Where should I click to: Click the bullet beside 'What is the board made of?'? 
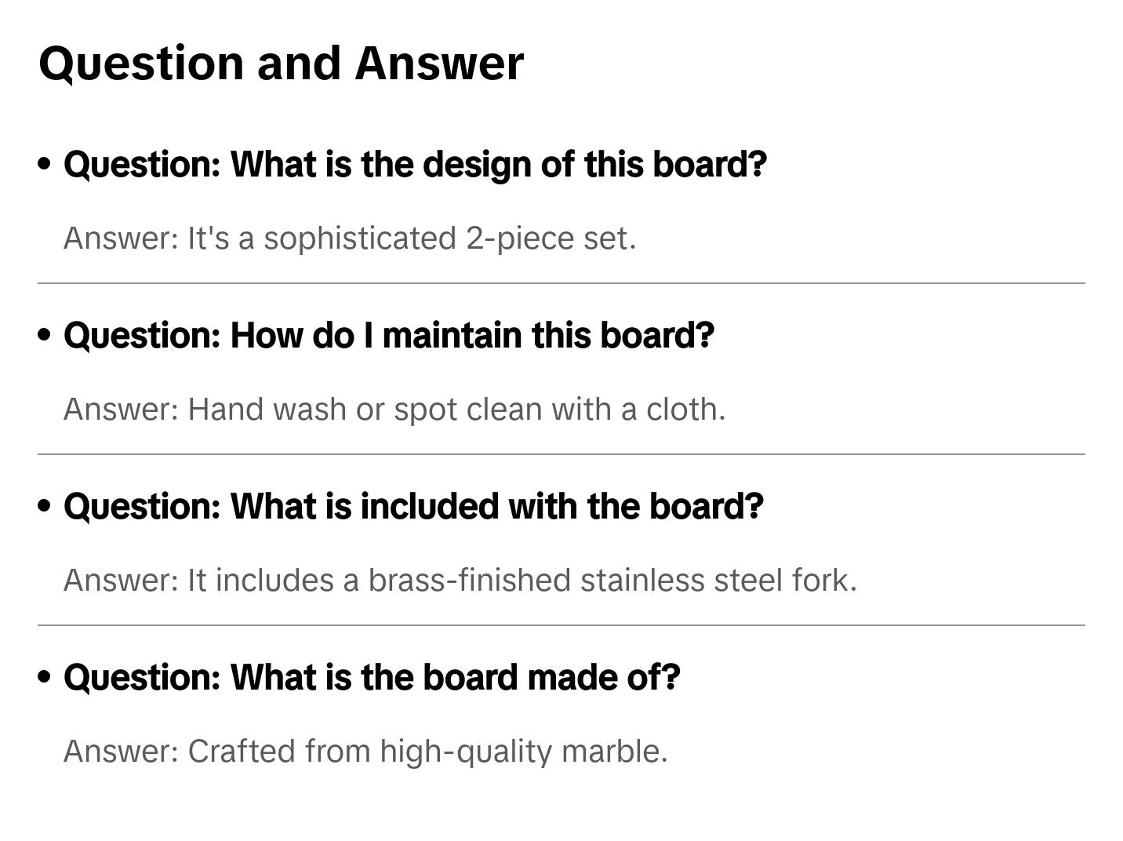click(45, 677)
